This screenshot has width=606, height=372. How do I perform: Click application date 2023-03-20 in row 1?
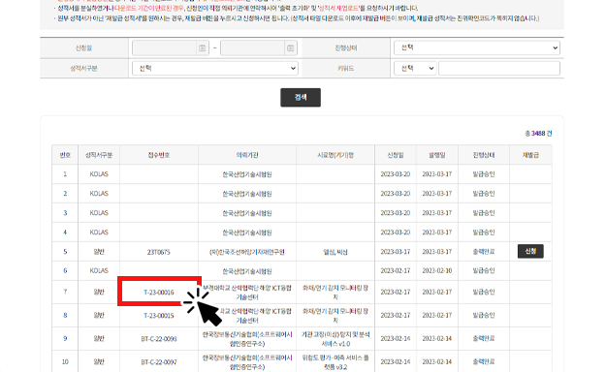pos(396,174)
